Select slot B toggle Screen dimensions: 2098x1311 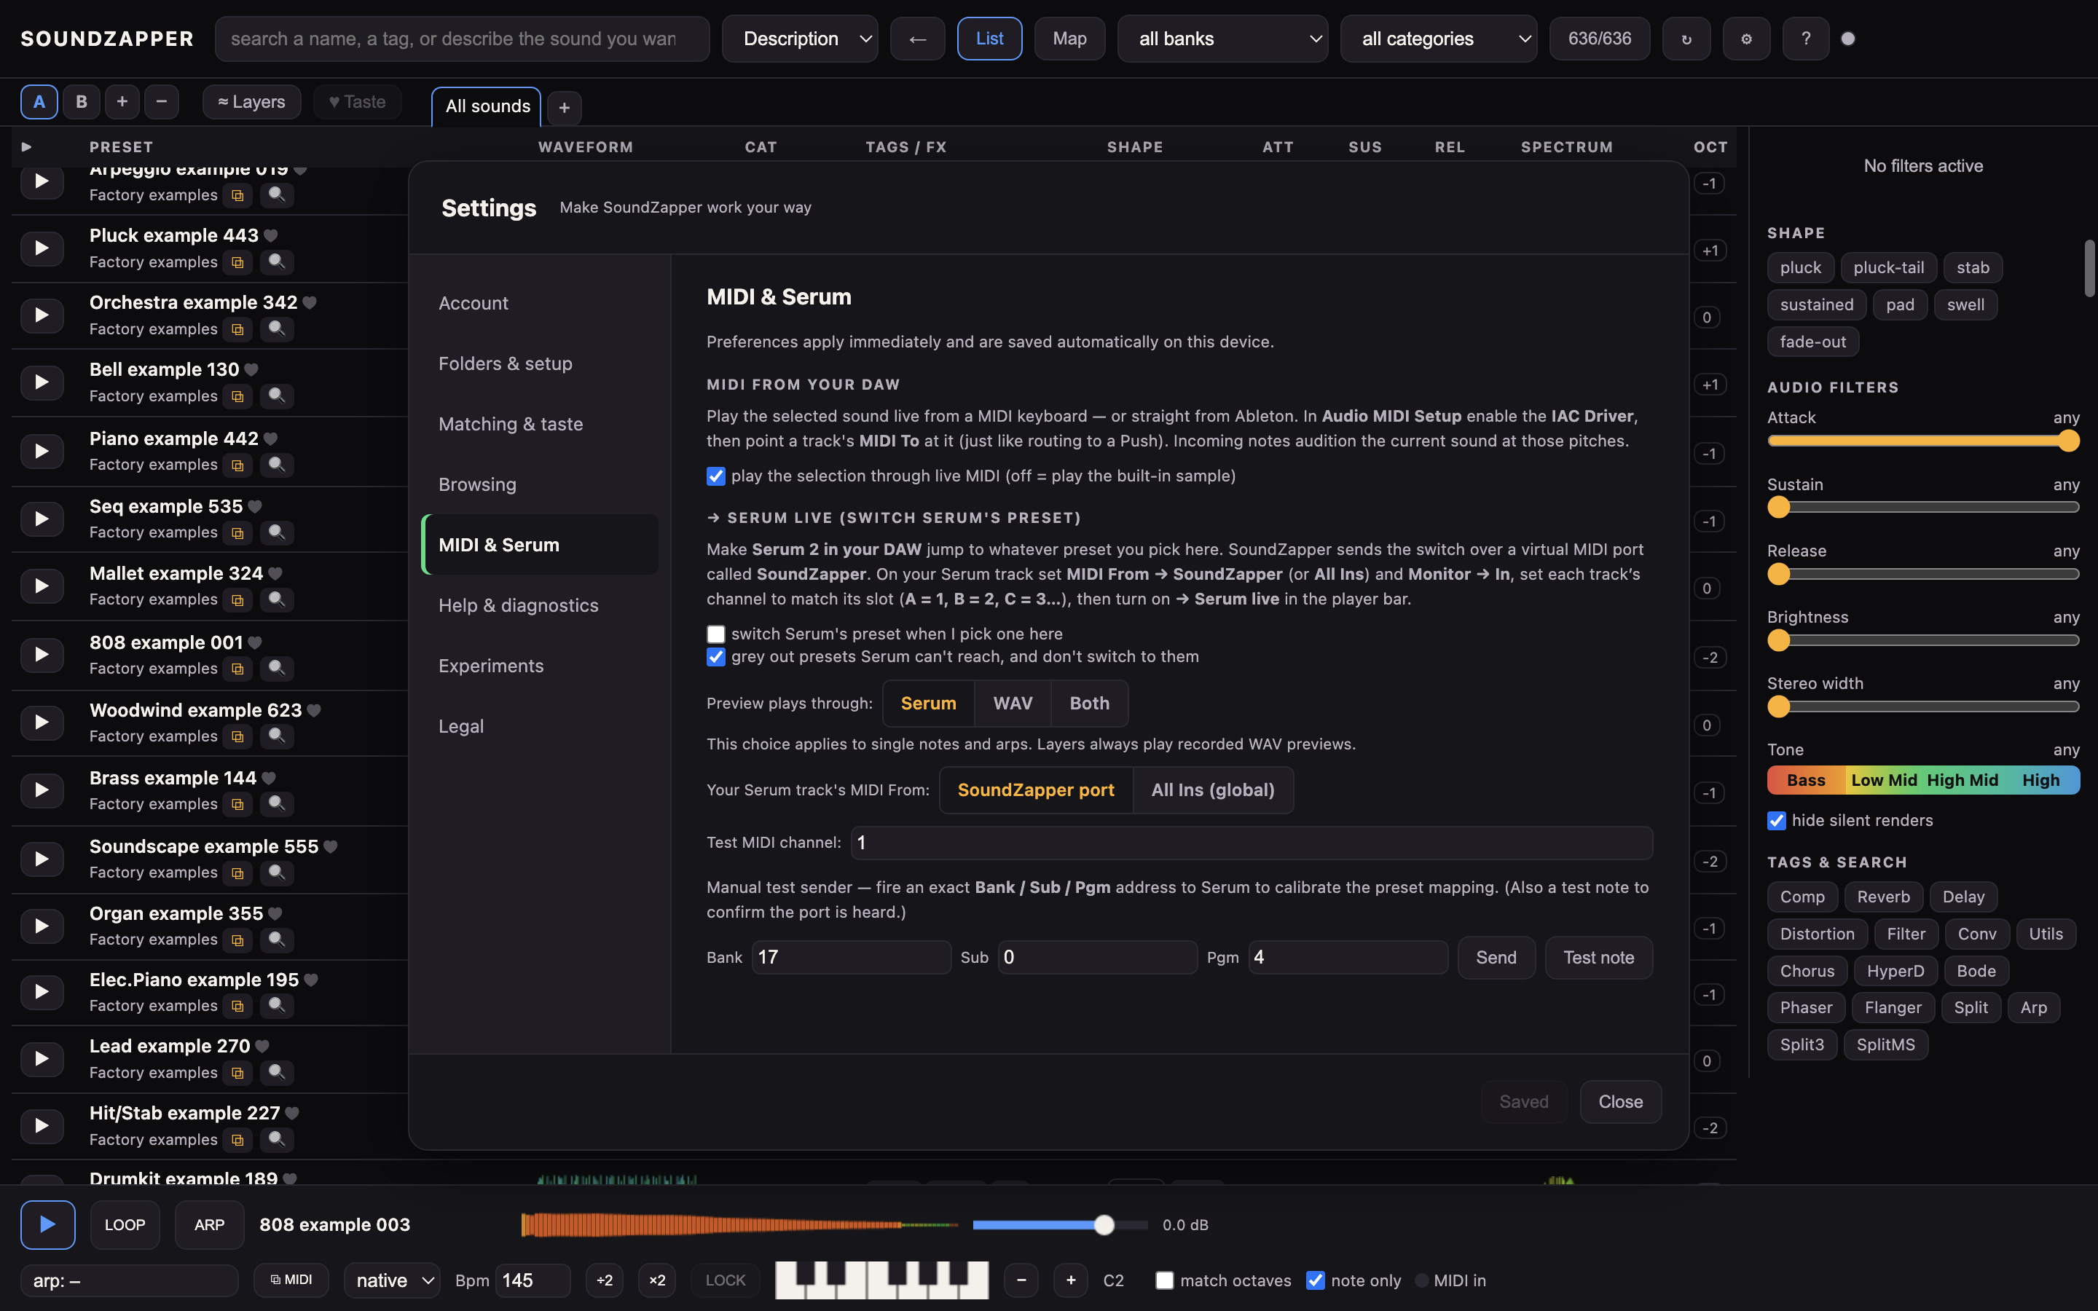tap(82, 102)
